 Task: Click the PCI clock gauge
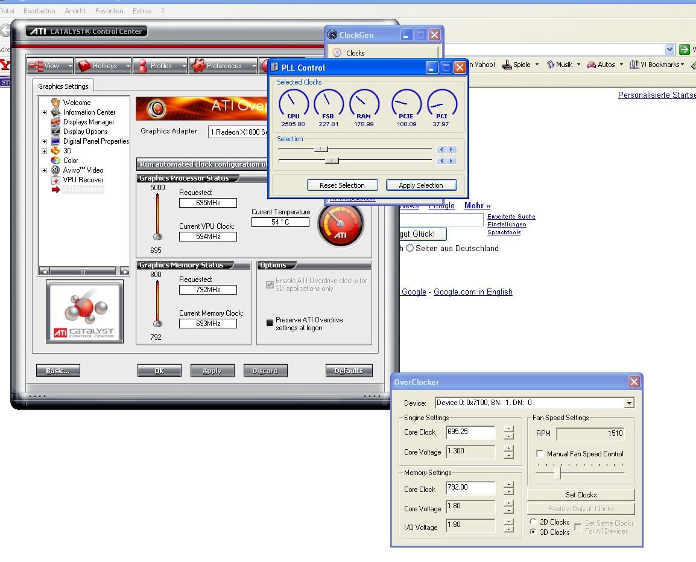441,104
